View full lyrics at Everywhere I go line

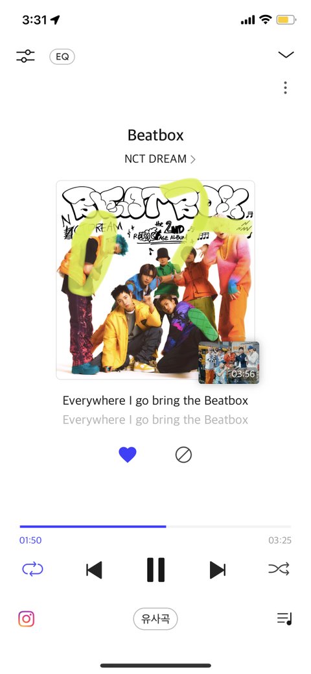click(155, 401)
